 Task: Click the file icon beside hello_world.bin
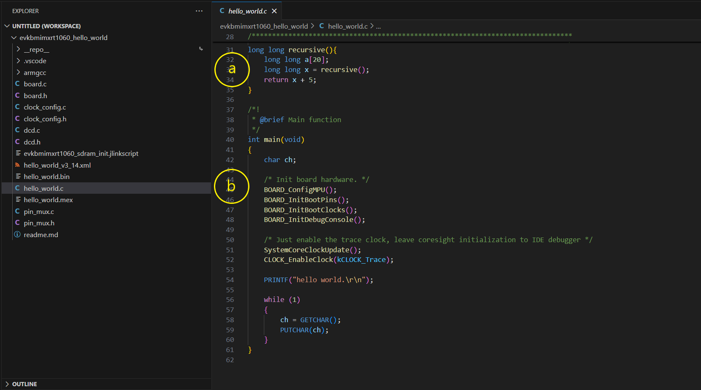point(17,176)
